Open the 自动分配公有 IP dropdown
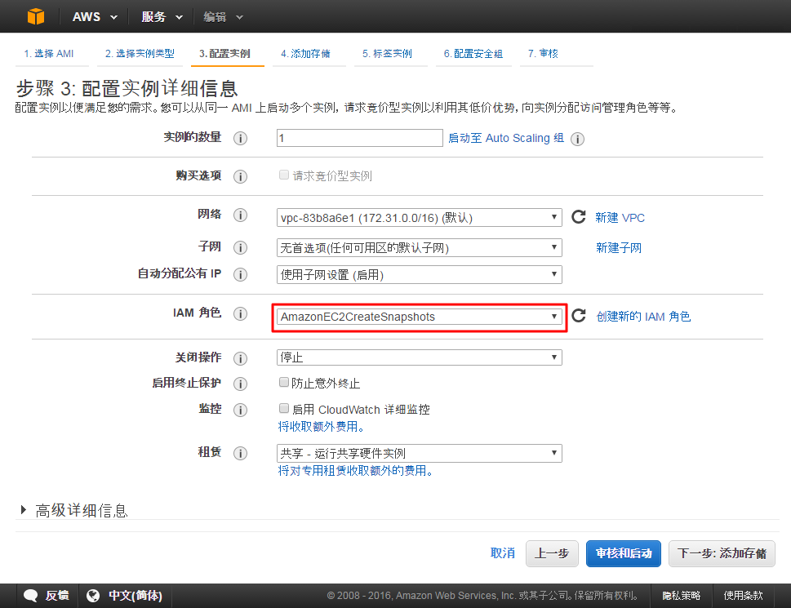Viewport: 791px width, 608px height. click(420, 275)
